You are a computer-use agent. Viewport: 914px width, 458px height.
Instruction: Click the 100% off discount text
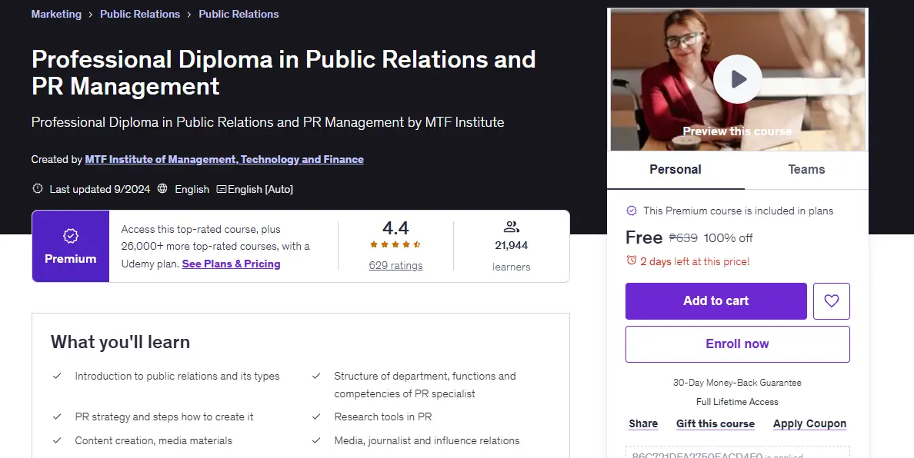(728, 238)
